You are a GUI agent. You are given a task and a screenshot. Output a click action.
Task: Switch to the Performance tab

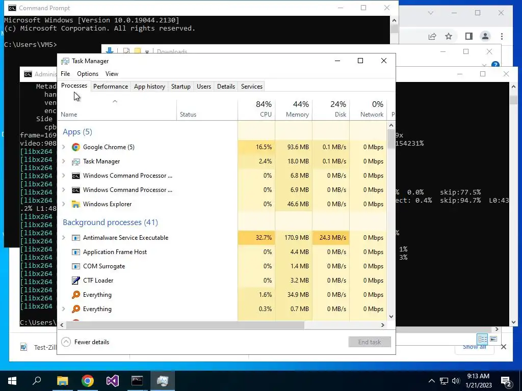coord(111,87)
